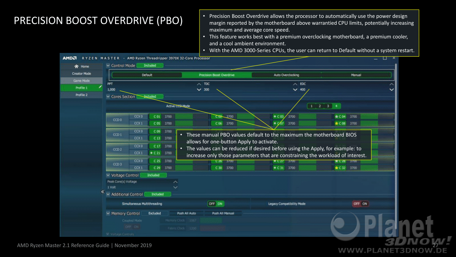Select Active CCD Mode option 4
Screen dimensions: 456x257
coord(336,106)
